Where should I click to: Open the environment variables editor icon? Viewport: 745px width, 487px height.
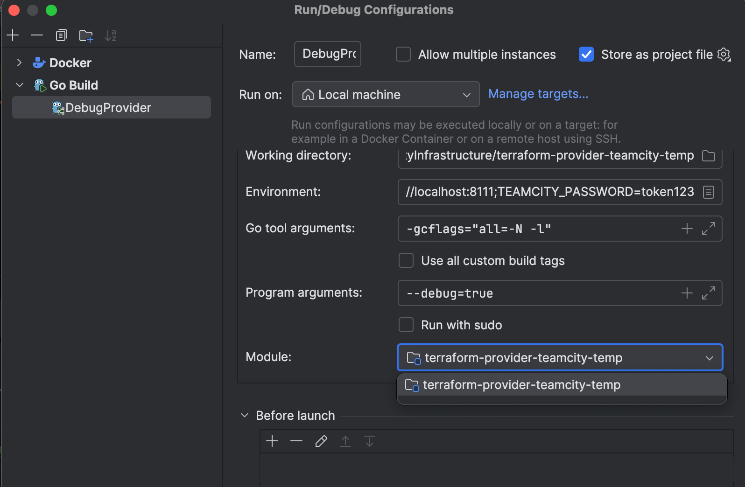[709, 192]
